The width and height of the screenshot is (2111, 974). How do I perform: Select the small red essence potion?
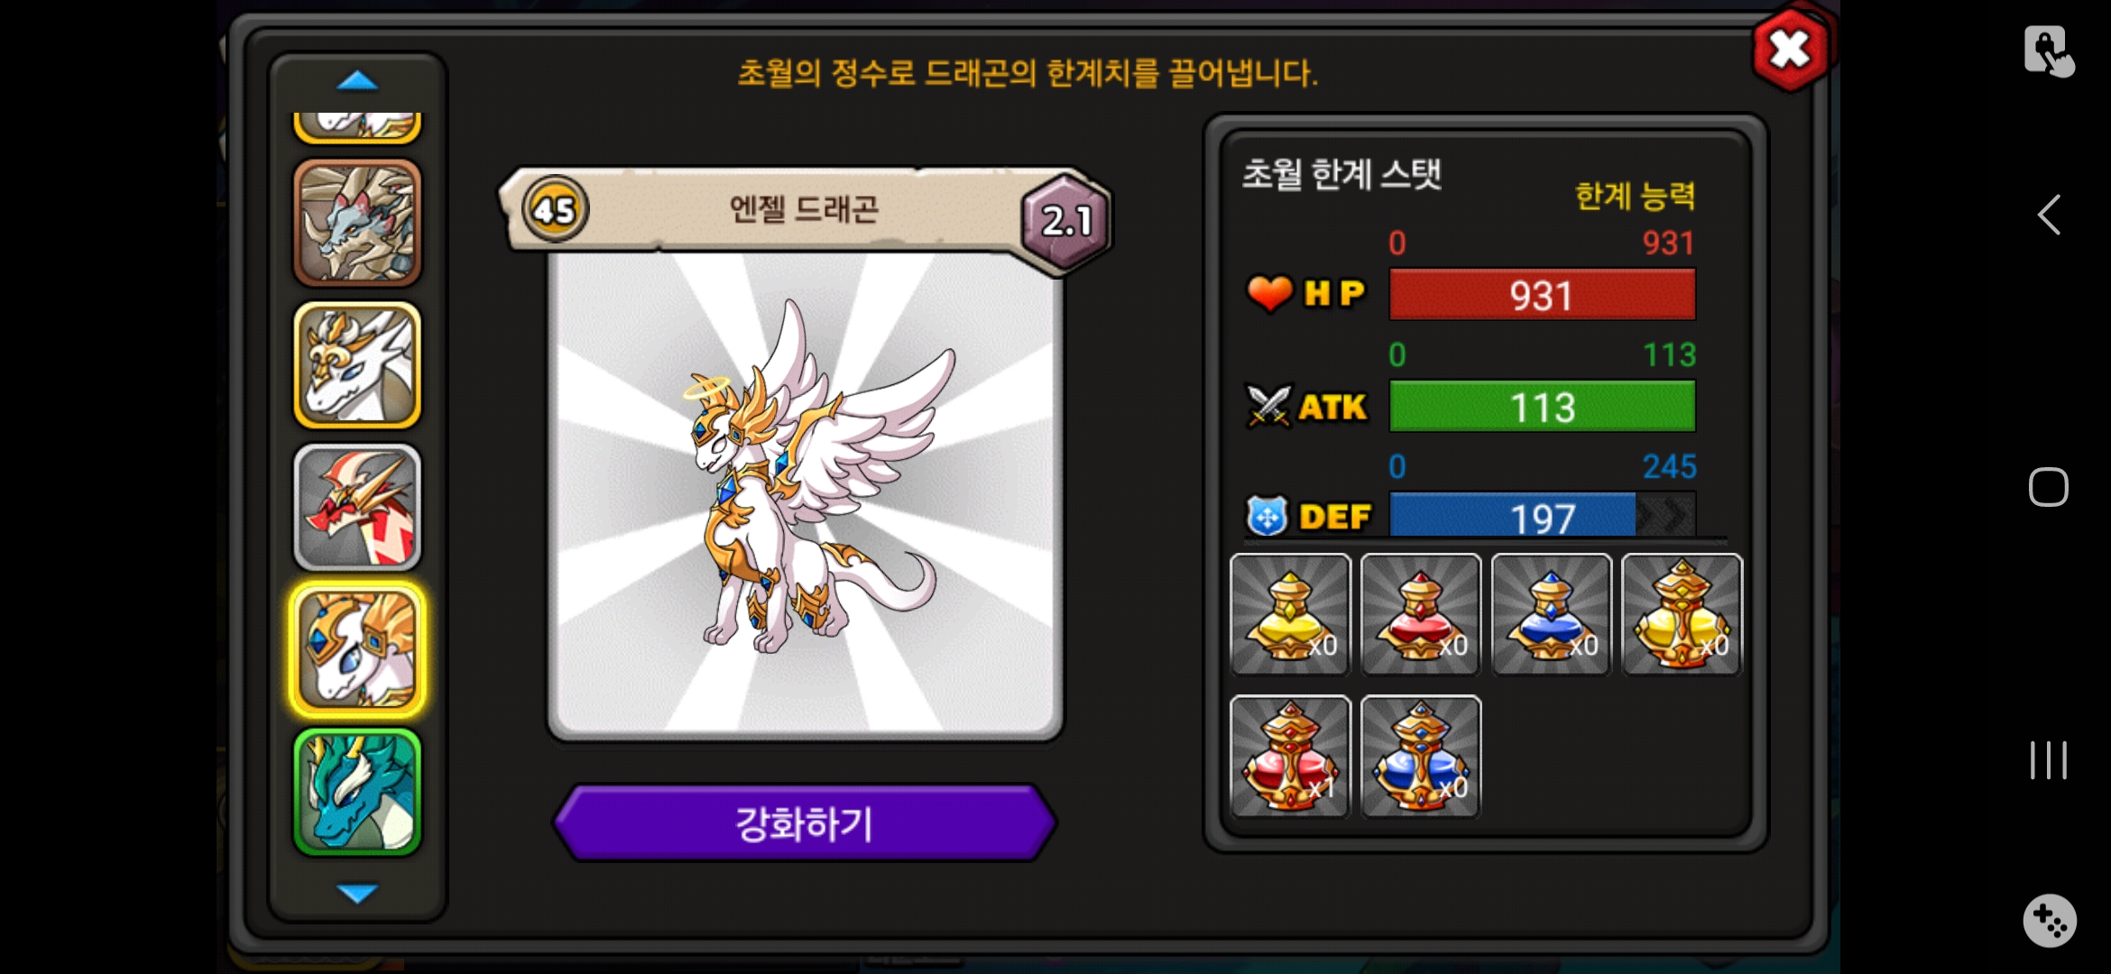[1421, 614]
